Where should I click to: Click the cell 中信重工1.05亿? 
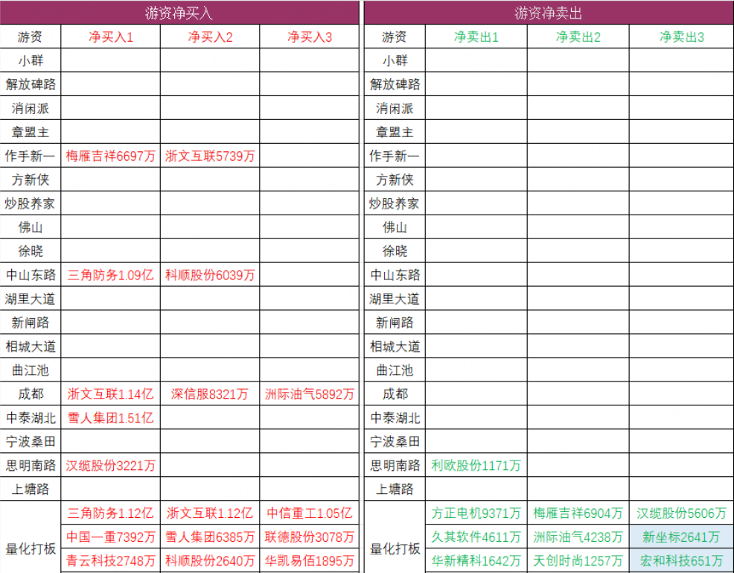310,513
